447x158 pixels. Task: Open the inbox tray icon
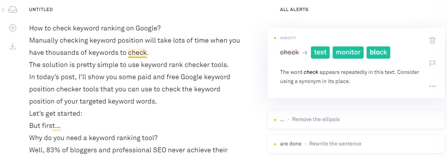point(13,10)
